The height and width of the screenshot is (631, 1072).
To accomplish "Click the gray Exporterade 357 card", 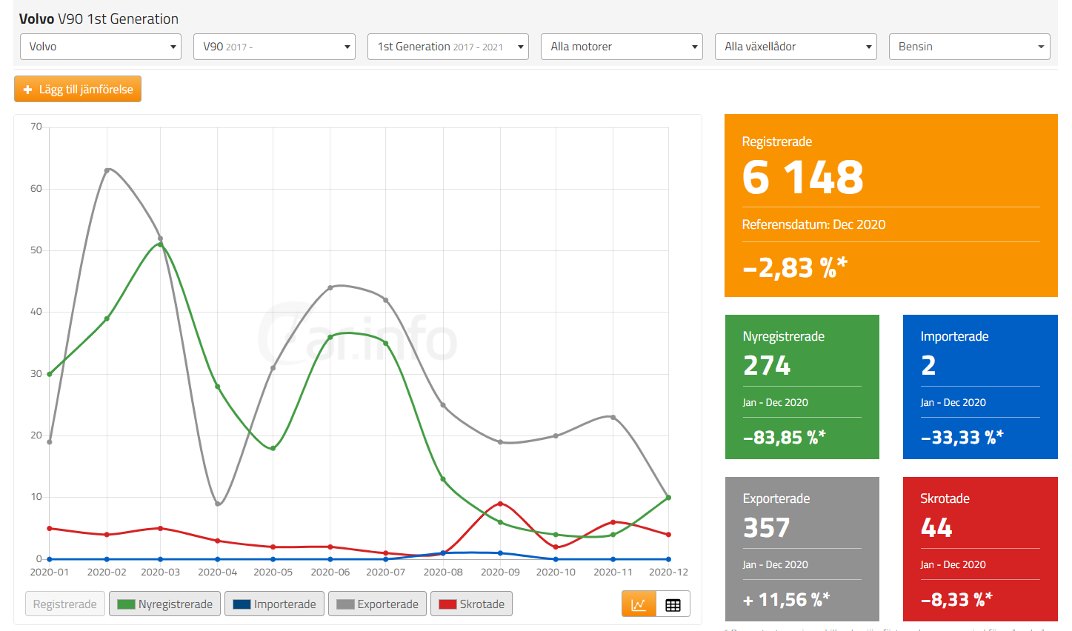I will pos(802,549).
